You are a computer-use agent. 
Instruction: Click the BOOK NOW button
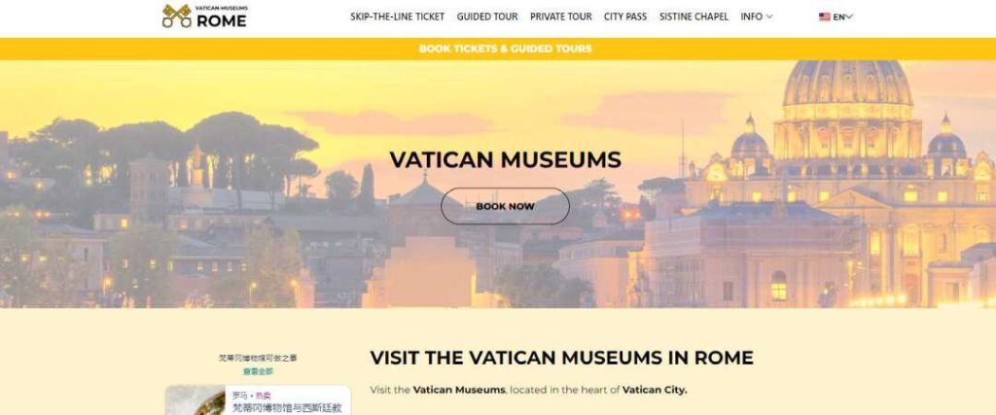505,206
